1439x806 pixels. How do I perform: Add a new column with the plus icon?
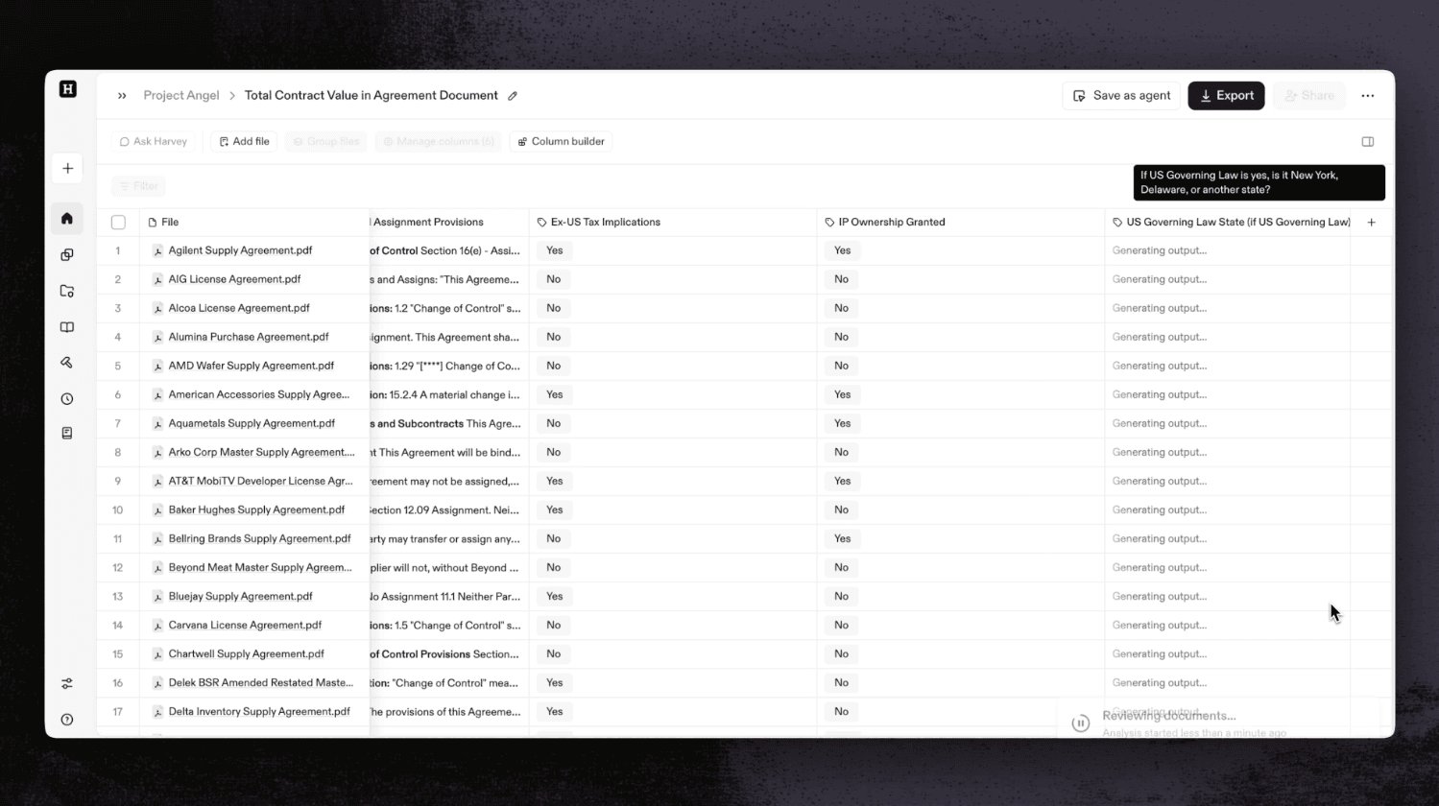tap(1371, 223)
